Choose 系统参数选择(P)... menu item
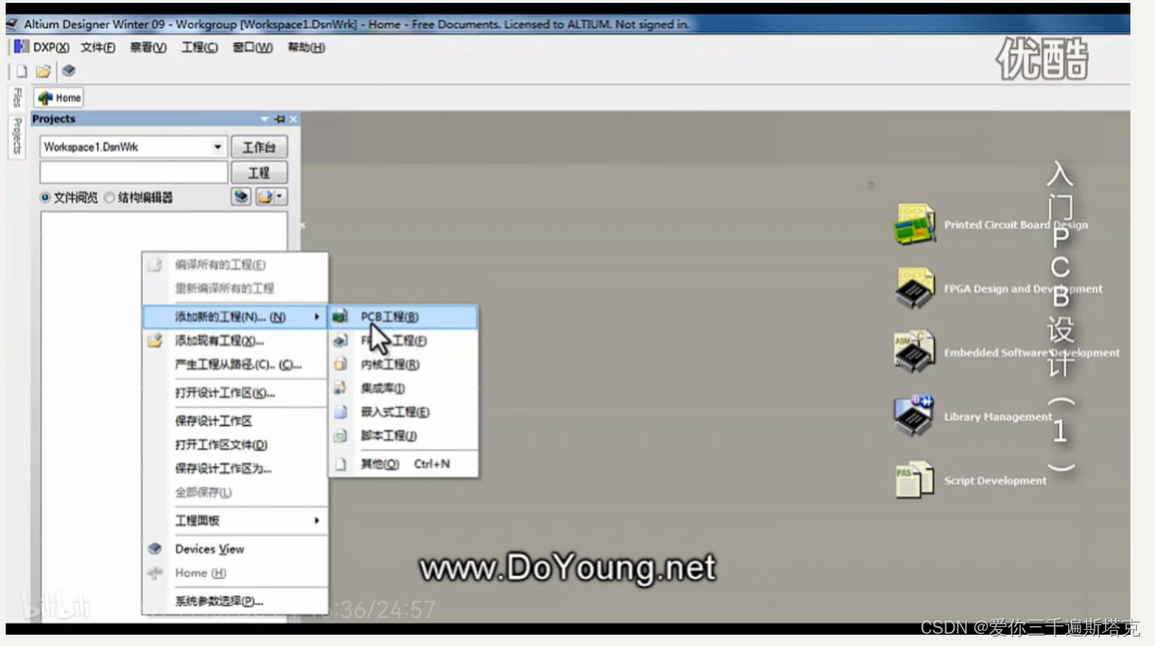 (234, 601)
